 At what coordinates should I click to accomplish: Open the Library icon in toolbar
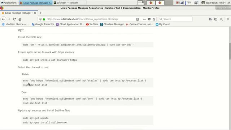click(x=210, y=19)
